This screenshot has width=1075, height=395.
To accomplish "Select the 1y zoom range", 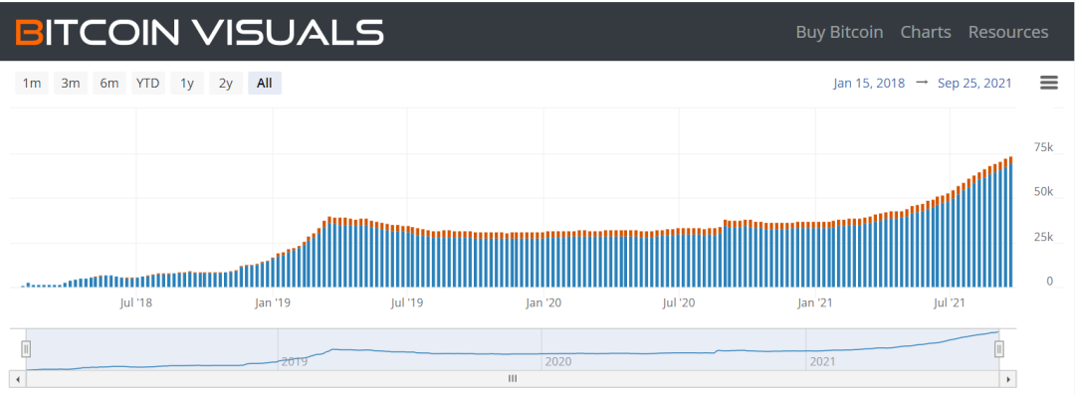I will pos(187,83).
